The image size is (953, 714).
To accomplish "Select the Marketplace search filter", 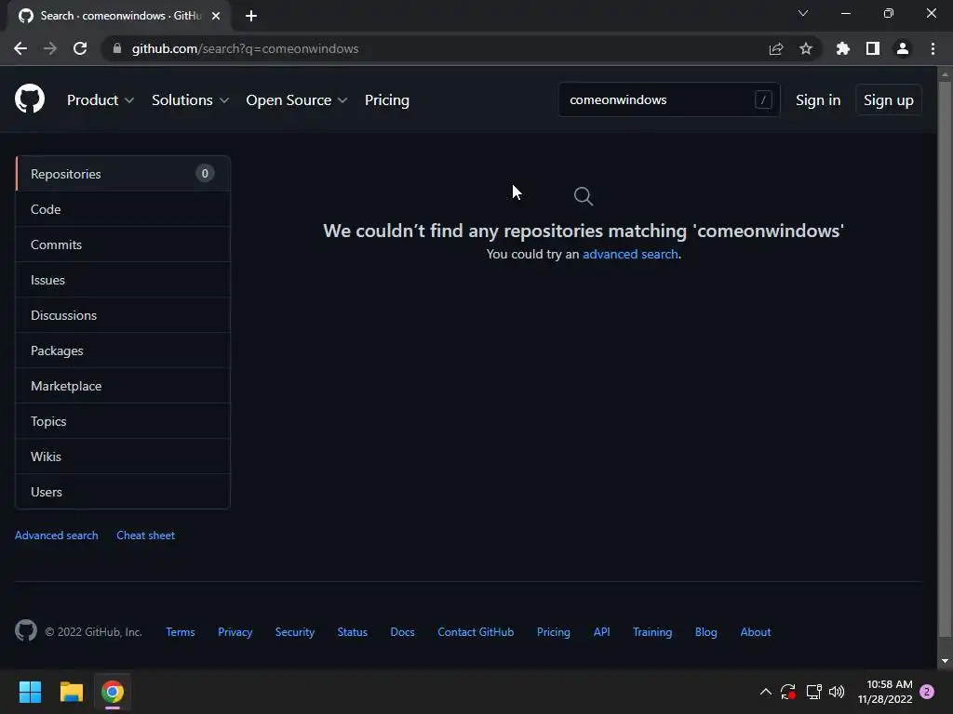I will tap(123, 386).
